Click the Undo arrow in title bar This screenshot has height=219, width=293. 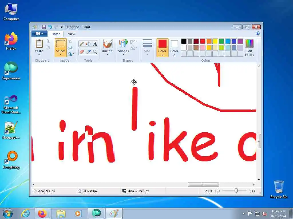point(50,27)
